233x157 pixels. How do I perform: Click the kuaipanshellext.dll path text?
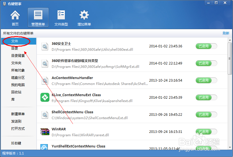click(x=92, y=101)
